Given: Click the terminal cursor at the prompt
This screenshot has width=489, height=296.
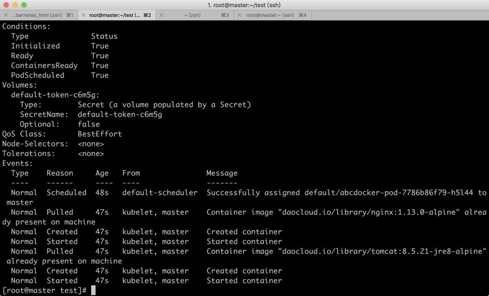Looking at the screenshot, I should 93,290.
